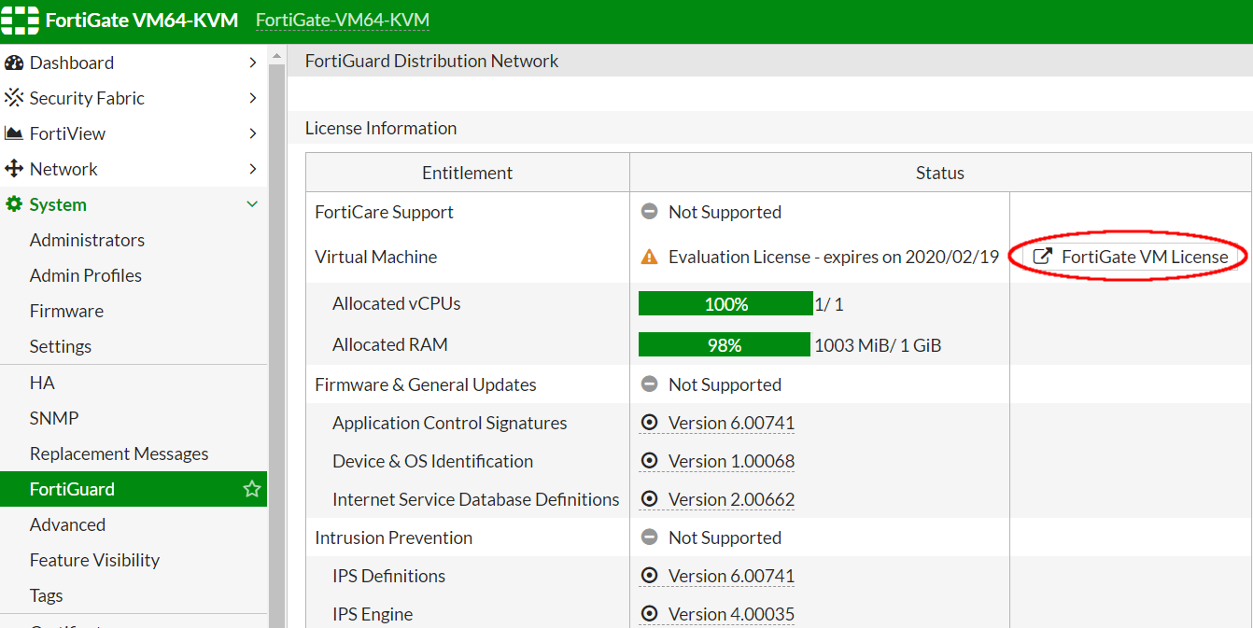Click the Entitlement column header
Viewport: 1253px width, 628px height.
(x=468, y=173)
